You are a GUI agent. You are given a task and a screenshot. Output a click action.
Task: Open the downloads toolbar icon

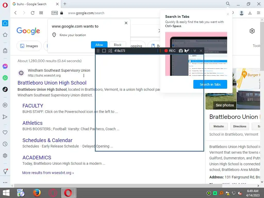(x=250, y=13)
